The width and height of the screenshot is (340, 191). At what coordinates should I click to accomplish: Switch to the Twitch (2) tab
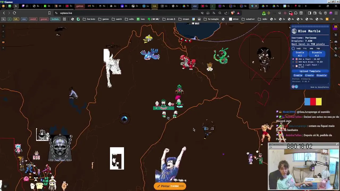25,6
